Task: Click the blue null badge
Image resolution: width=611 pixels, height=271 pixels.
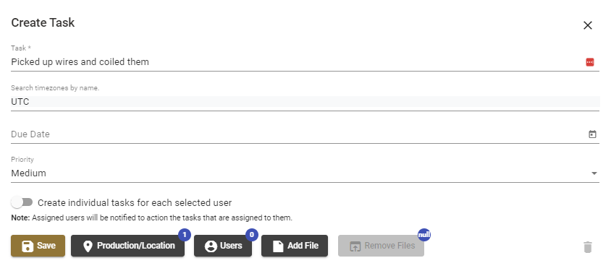Action: 424,234
